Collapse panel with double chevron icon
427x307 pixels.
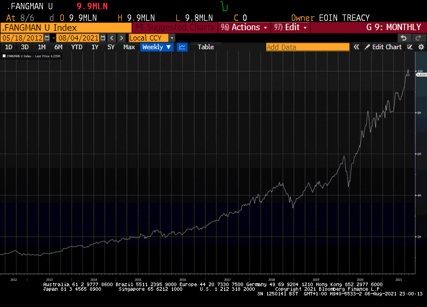tap(357, 47)
